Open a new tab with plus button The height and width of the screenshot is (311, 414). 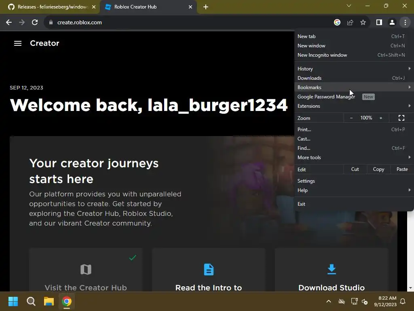206,7
